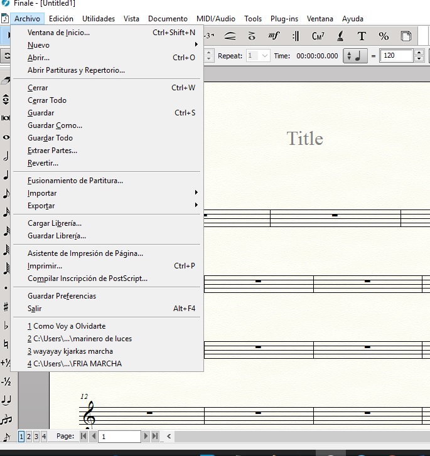Select the half note duration

click(6, 156)
